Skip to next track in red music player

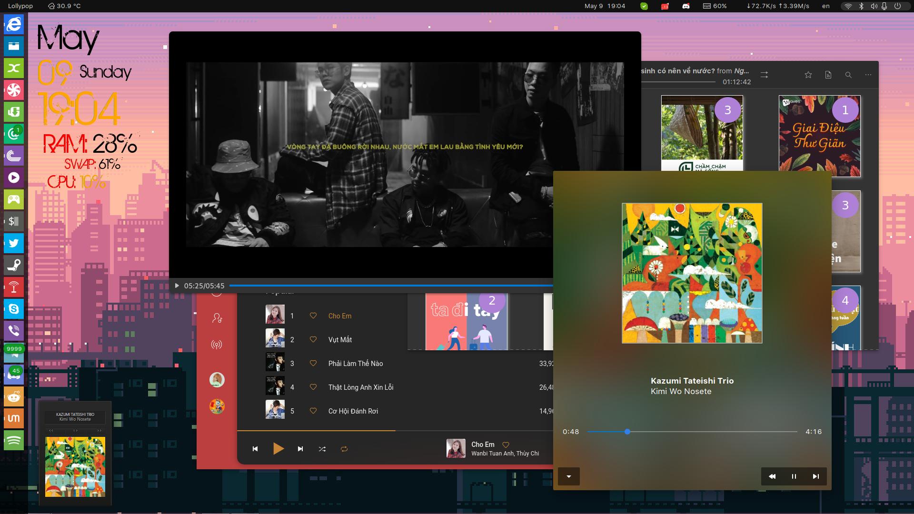[300, 449]
